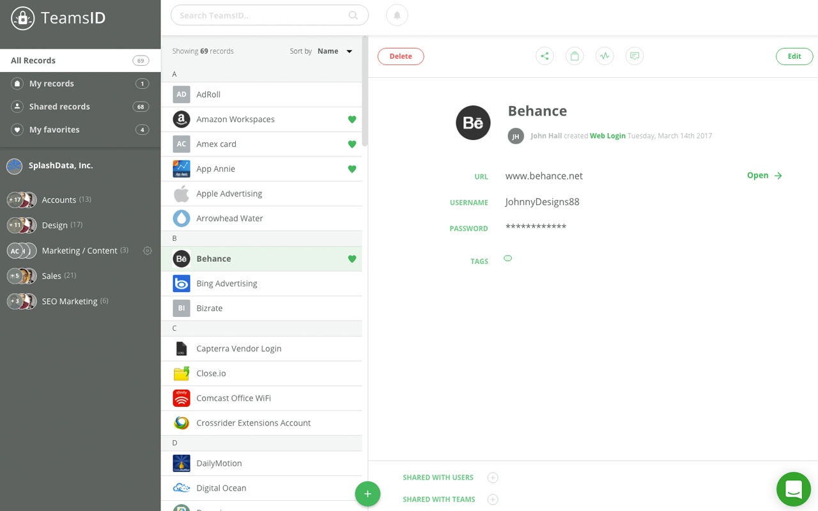
Task: Click the clipboard copy icon in toolbar
Action: tap(575, 56)
